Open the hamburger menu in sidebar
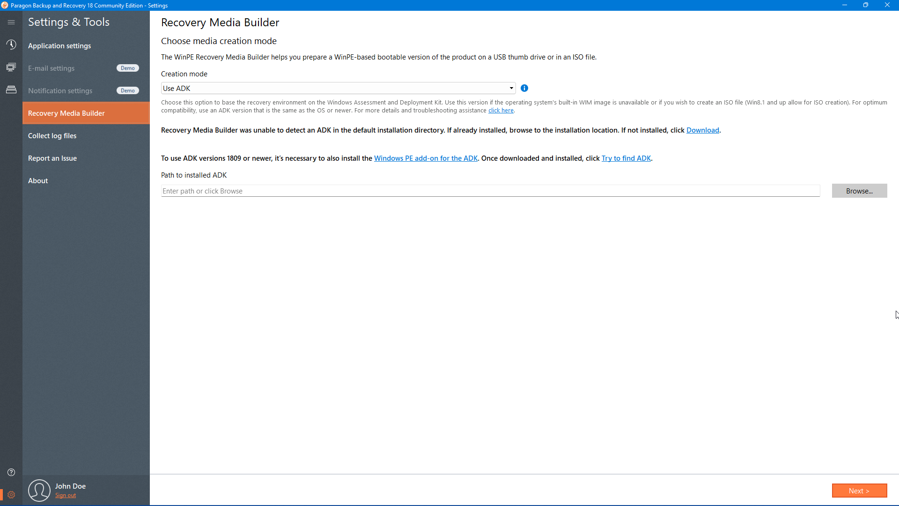The image size is (899, 506). (11, 22)
